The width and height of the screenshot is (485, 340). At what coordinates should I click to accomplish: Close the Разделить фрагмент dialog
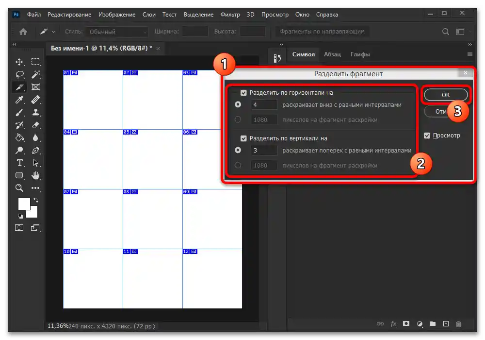(x=465, y=73)
